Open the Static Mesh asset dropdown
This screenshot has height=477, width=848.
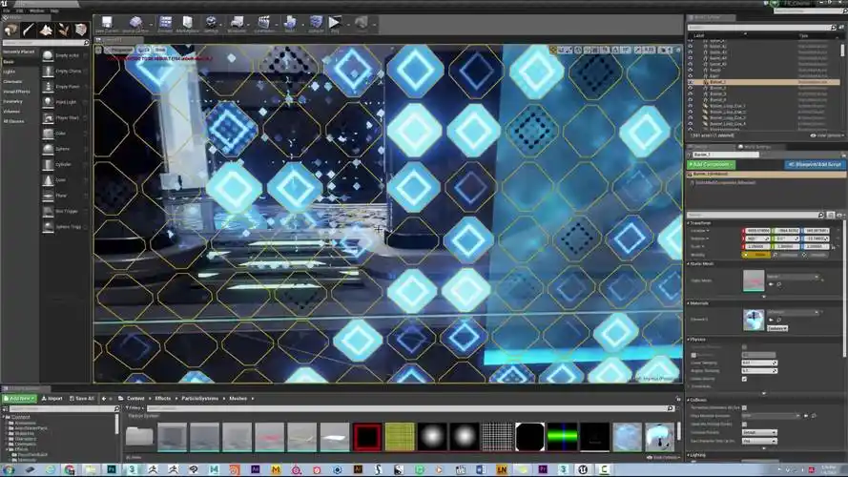pyautogui.click(x=792, y=277)
